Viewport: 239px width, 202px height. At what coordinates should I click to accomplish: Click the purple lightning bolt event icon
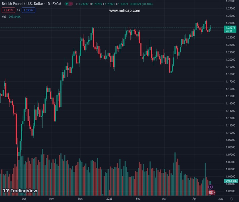211,187
